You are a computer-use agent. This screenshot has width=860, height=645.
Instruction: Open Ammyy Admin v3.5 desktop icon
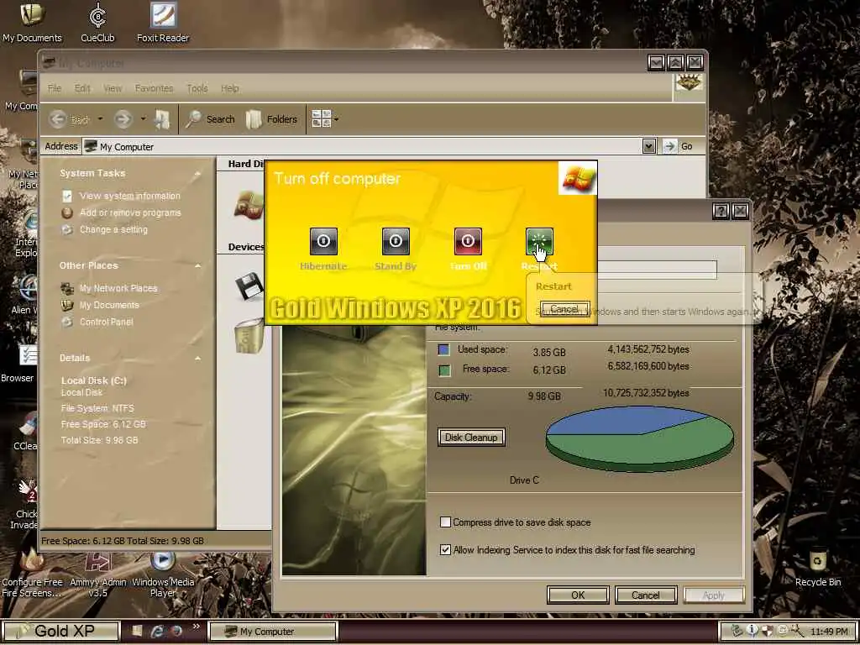[x=99, y=574]
